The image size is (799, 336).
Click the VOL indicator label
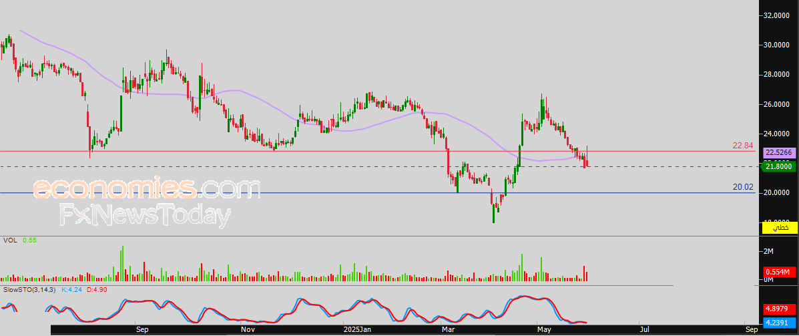pyautogui.click(x=10, y=240)
